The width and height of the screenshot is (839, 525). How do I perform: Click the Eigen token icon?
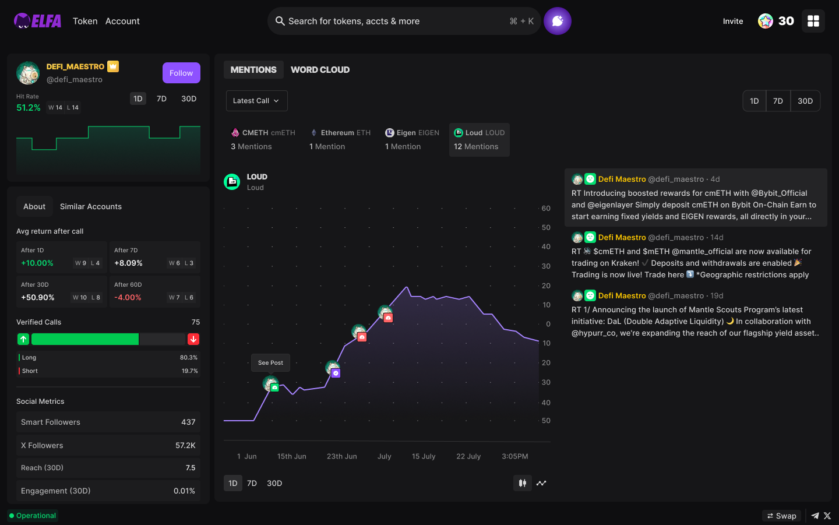[390, 133]
